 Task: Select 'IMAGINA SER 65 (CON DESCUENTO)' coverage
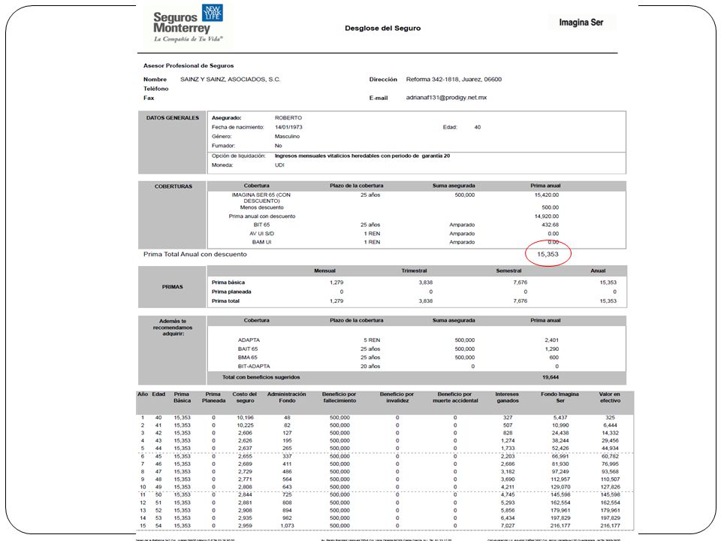pos(261,198)
